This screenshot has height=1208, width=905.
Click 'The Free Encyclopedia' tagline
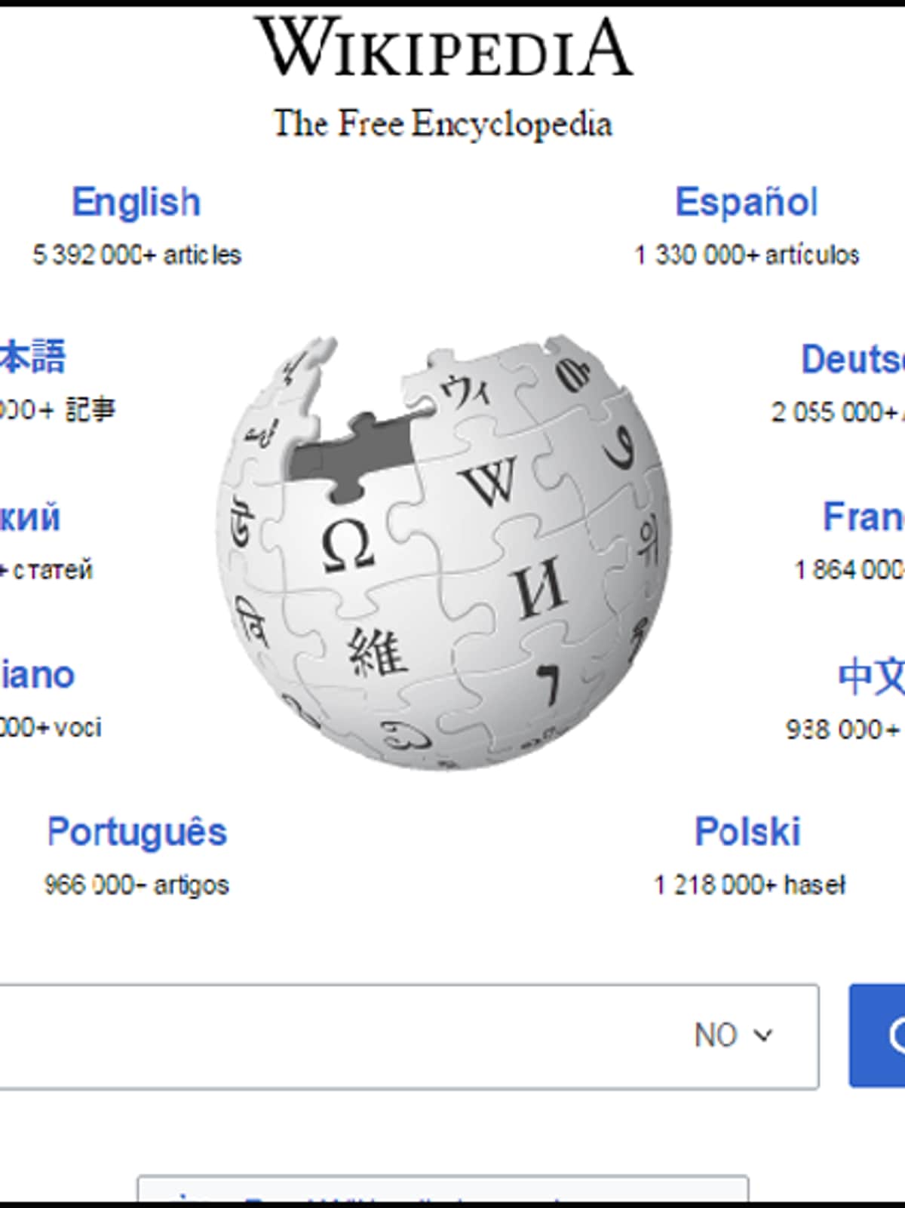[443, 124]
